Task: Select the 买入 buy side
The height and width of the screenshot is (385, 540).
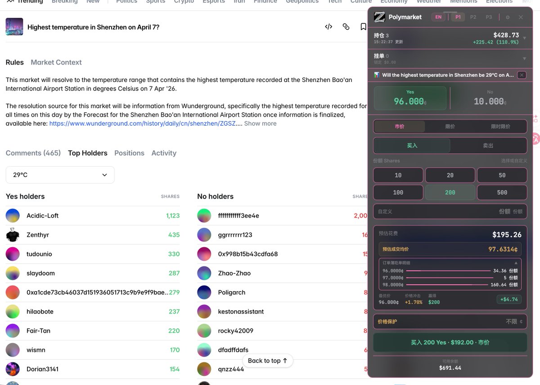Action: tap(412, 145)
